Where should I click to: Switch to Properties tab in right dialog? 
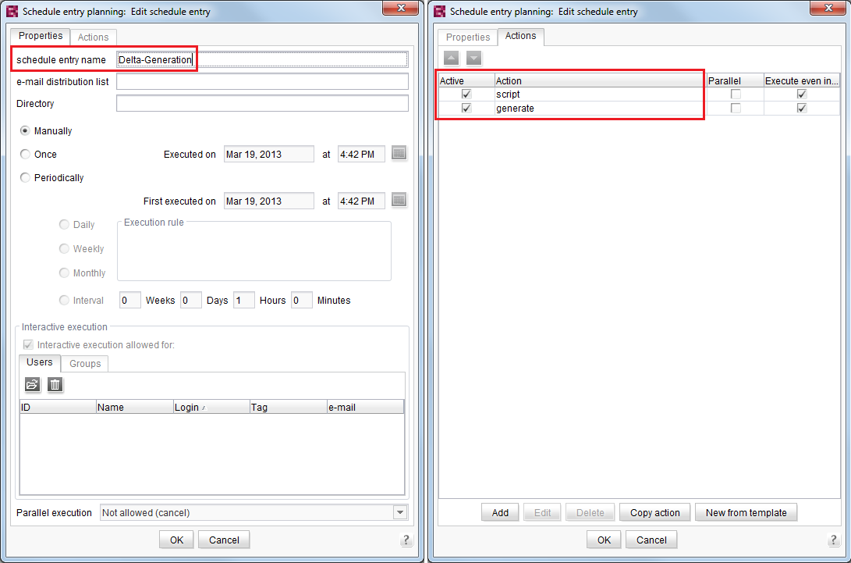468,37
